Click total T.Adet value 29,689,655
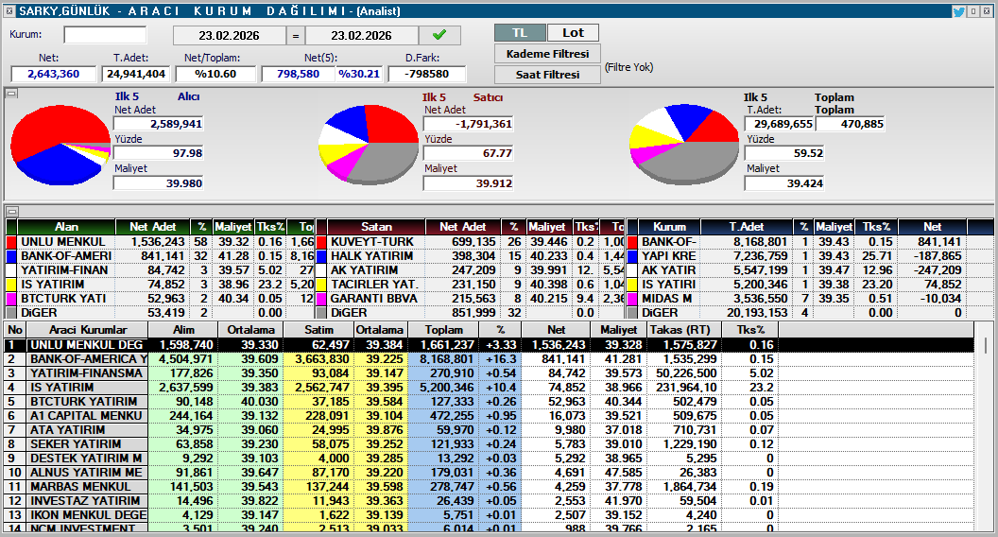998x537 pixels. pyautogui.click(x=779, y=124)
